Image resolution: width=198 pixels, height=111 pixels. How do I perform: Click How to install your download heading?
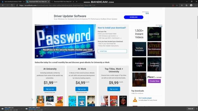coord(112,28)
